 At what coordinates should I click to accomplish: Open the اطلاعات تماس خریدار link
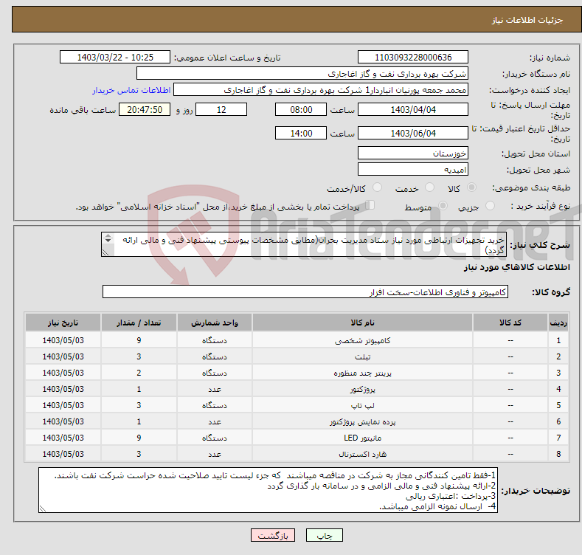point(131,90)
